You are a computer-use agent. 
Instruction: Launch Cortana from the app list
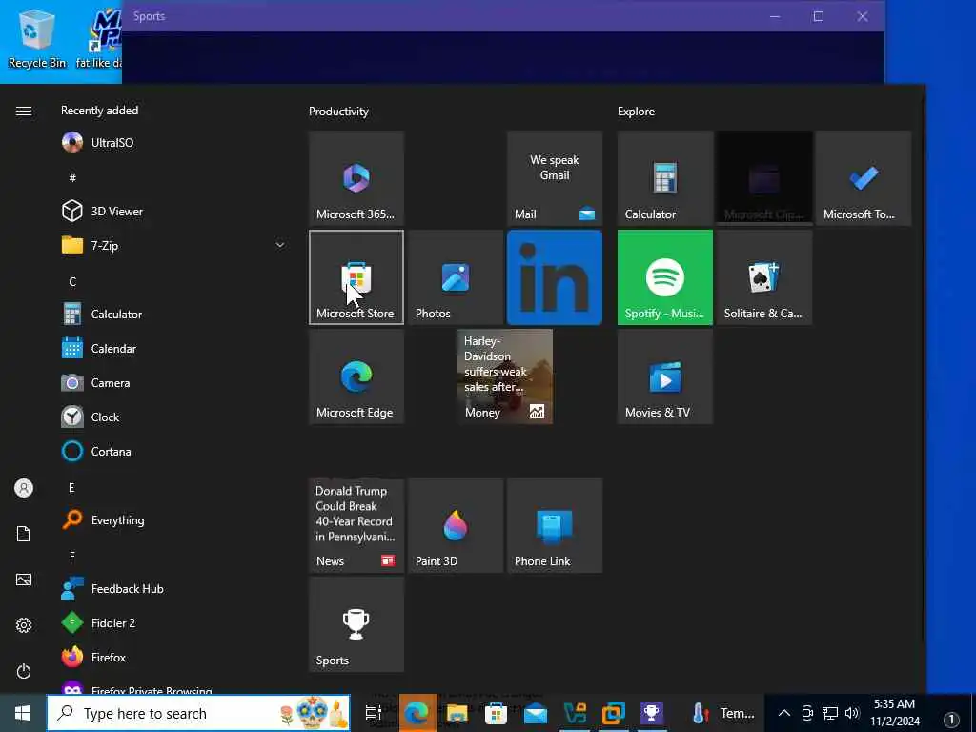click(x=174, y=451)
